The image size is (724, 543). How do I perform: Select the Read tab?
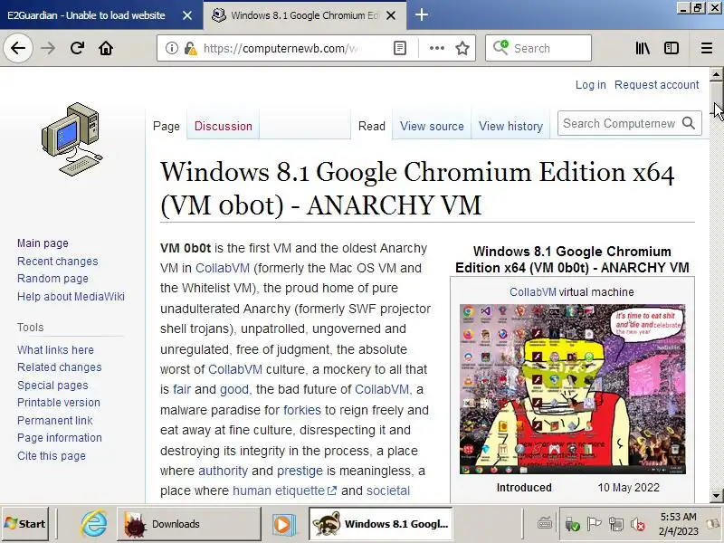[x=372, y=126]
